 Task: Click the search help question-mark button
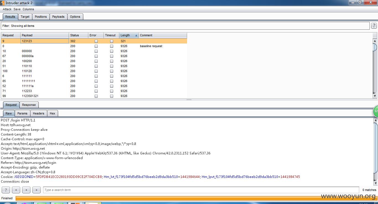[x=6, y=190]
